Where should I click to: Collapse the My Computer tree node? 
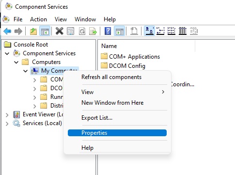tap(26, 71)
